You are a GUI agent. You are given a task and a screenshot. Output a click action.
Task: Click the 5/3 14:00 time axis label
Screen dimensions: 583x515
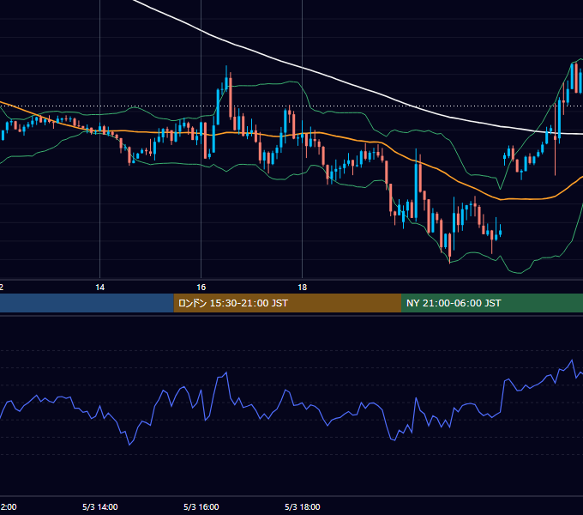[100, 506]
